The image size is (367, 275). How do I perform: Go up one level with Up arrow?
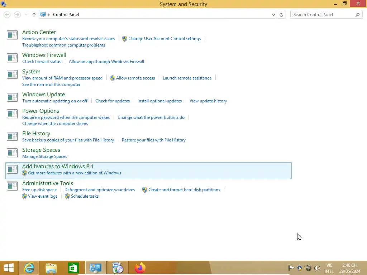point(34,15)
